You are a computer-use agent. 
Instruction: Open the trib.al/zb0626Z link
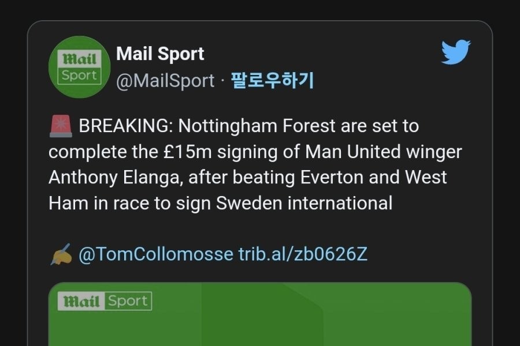tap(303, 254)
